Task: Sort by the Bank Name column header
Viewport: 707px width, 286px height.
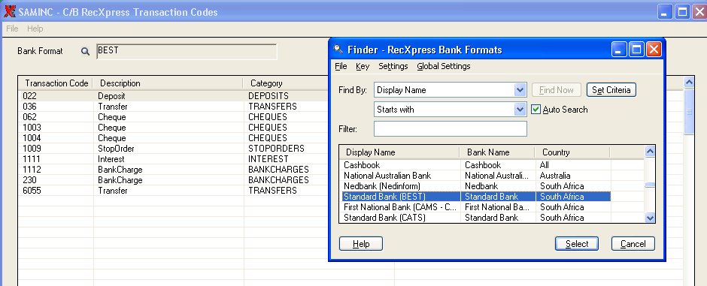Action: (x=497, y=152)
